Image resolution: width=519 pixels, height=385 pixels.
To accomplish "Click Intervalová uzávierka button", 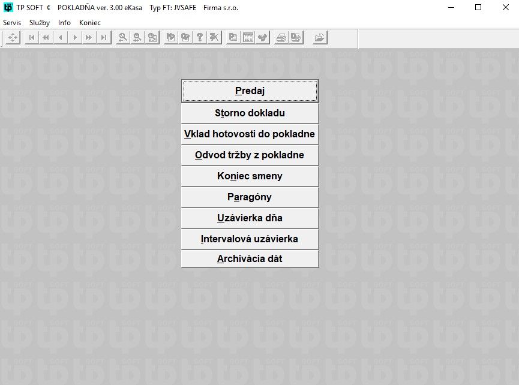I will pyautogui.click(x=250, y=239).
